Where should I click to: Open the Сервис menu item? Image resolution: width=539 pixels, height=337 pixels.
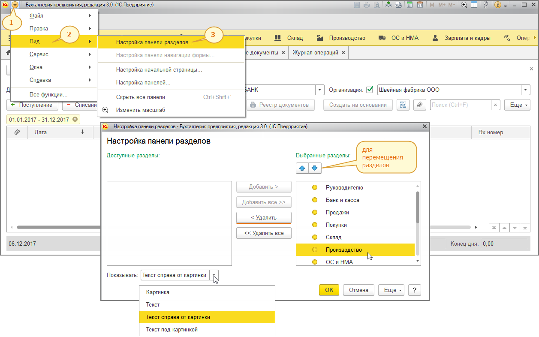54,54
